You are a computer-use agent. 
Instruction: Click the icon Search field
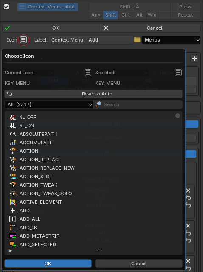coord(138,104)
